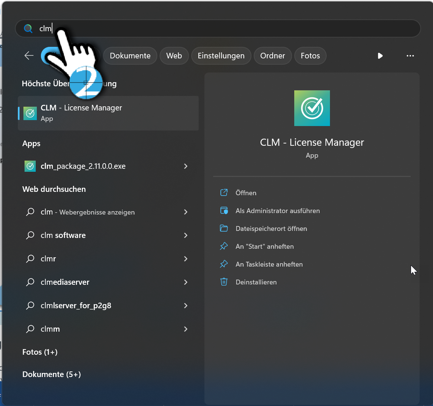Image resolution: width=433 pixels, height=406 pixels.
Task: Expand the clm software web suggestion
Action: (x=185, y=235)
